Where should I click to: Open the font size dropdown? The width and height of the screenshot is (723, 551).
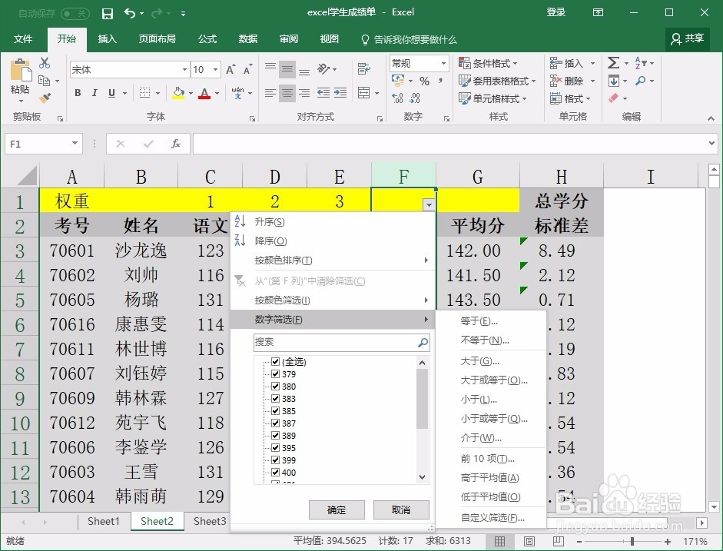click(215, 70)
